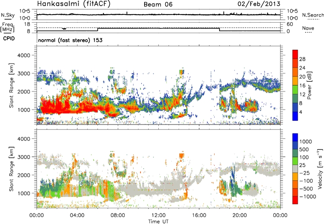Click the date "02/Feb/2013"
The height and width of the screenshot is (224, 324).
[x=259, y=4]
